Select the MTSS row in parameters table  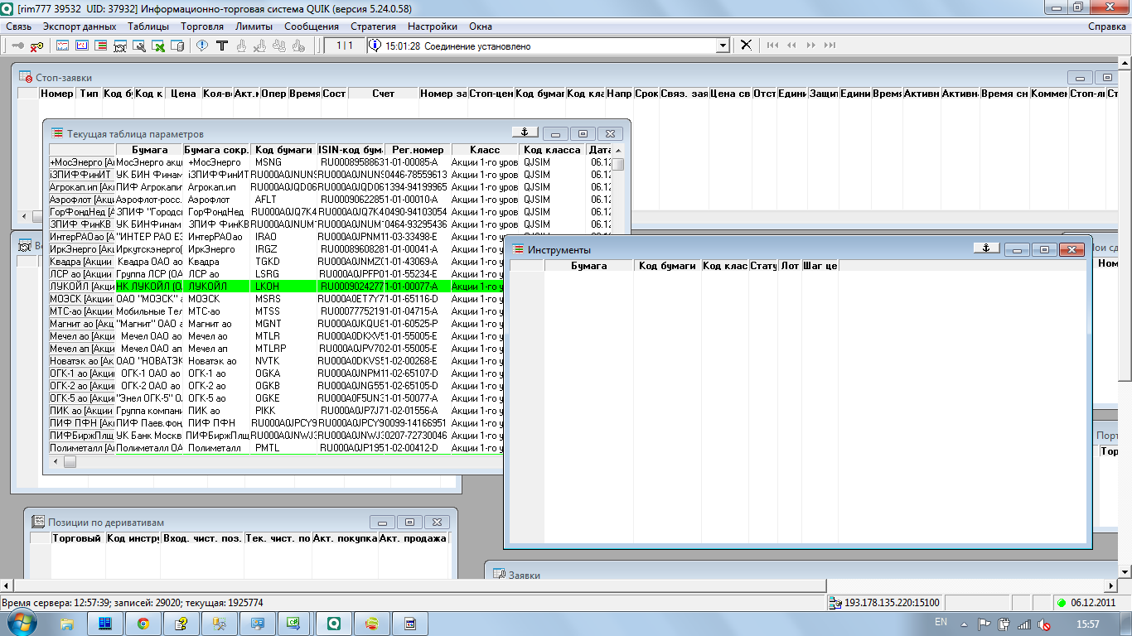[x=276, y=311]
